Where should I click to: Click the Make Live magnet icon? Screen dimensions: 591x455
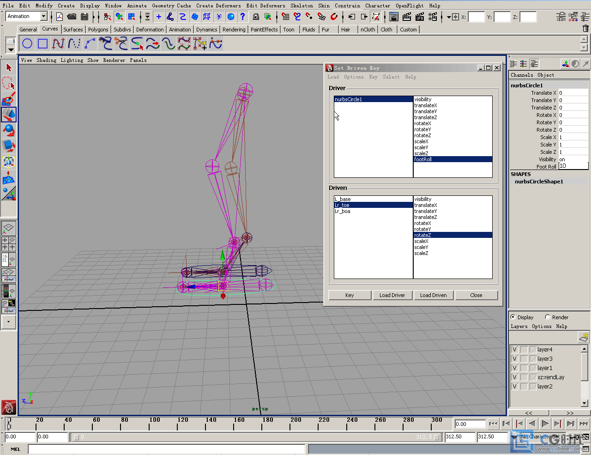(334, 17)
